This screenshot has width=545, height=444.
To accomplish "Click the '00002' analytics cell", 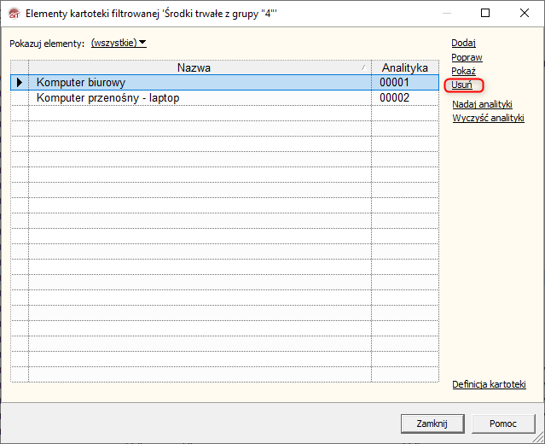I will point(405,98).
